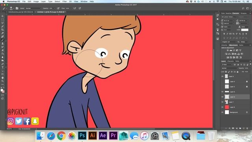252x142 pixels.
Task: Select the Hand tool
Action: (x=2, y=78)
